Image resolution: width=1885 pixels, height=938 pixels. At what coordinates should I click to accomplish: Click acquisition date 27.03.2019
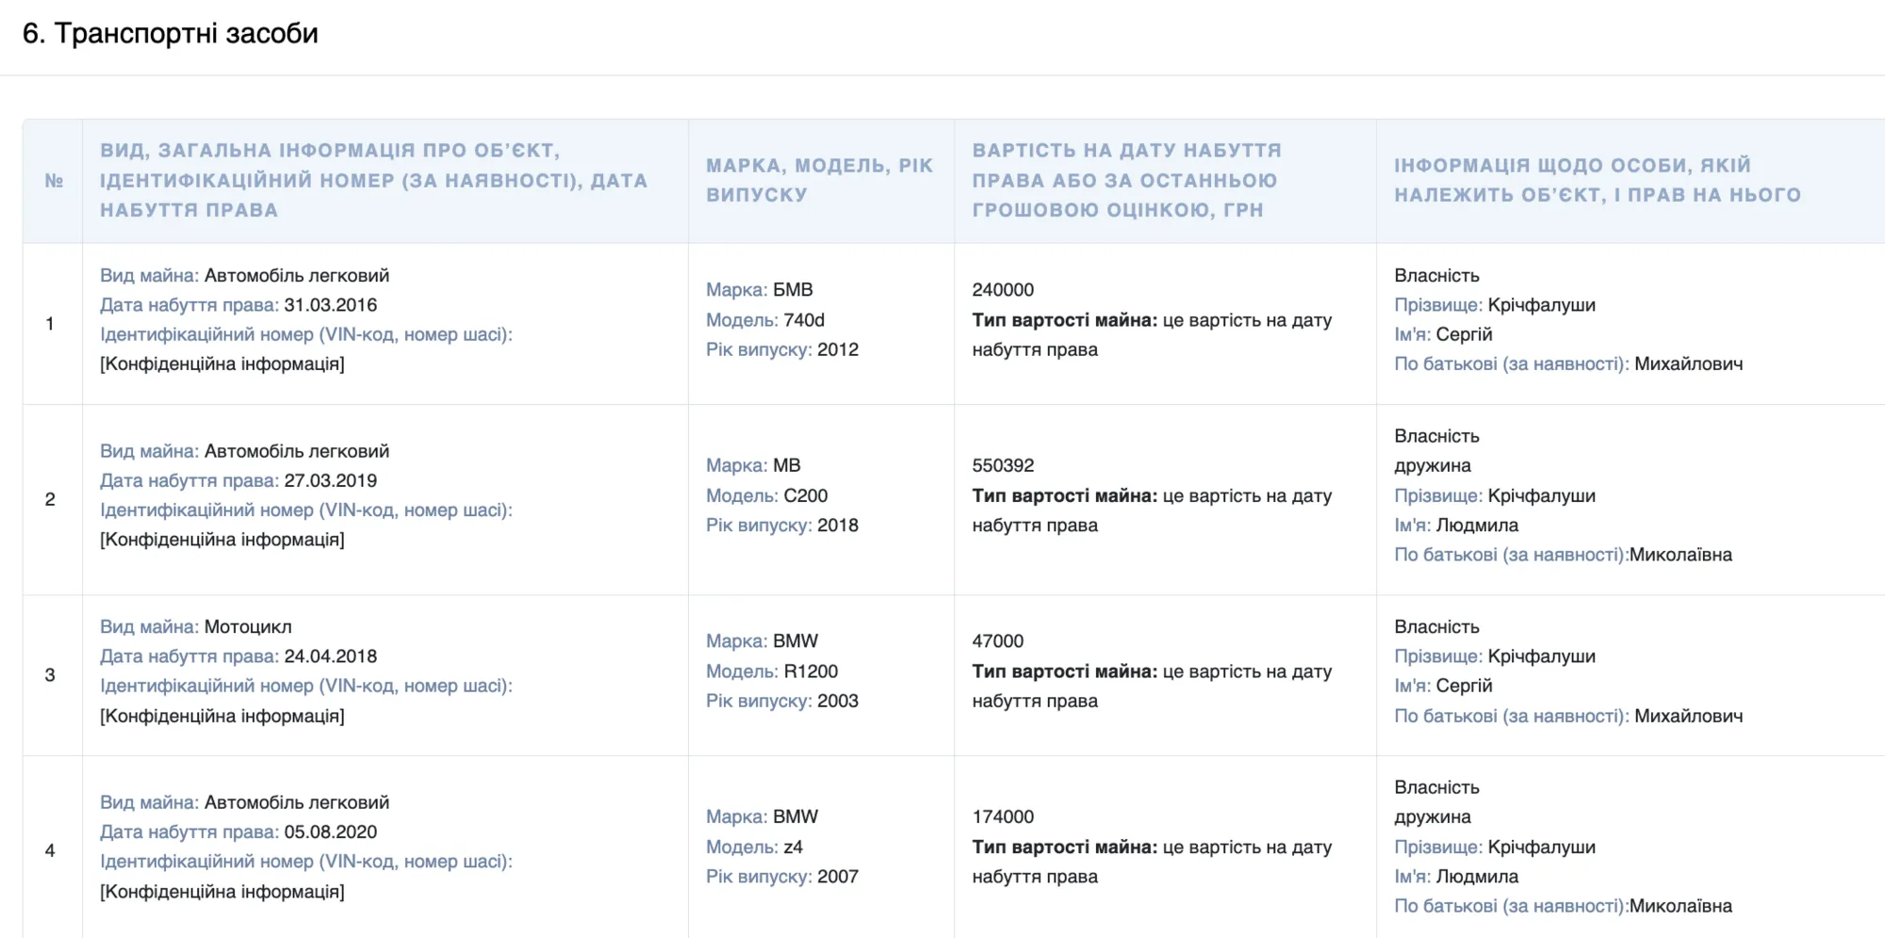coord(330,480)
